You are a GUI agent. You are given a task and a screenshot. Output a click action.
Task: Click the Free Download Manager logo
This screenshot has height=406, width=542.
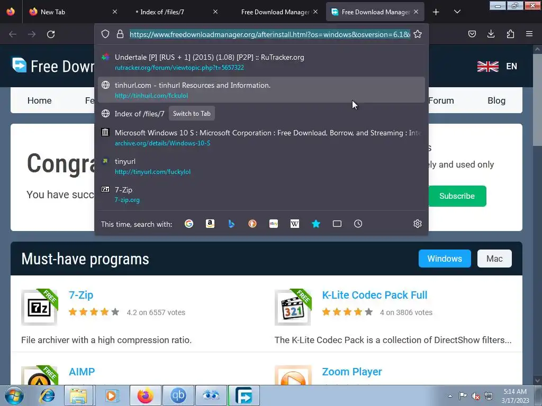(52, 66)
